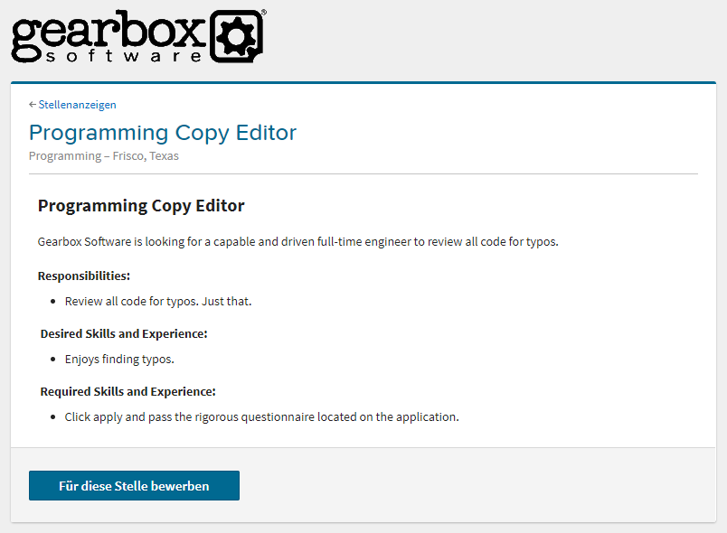Click the Gearbox Software is looking paragraph
The height and width of the screenshot is (533, 727).
(x=298, y=242)
